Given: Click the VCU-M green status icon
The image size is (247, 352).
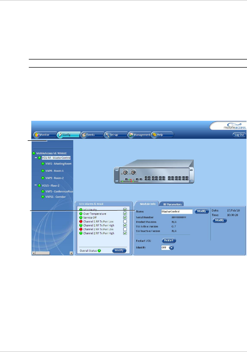Looking at the screenshot, I should (39, 158).
